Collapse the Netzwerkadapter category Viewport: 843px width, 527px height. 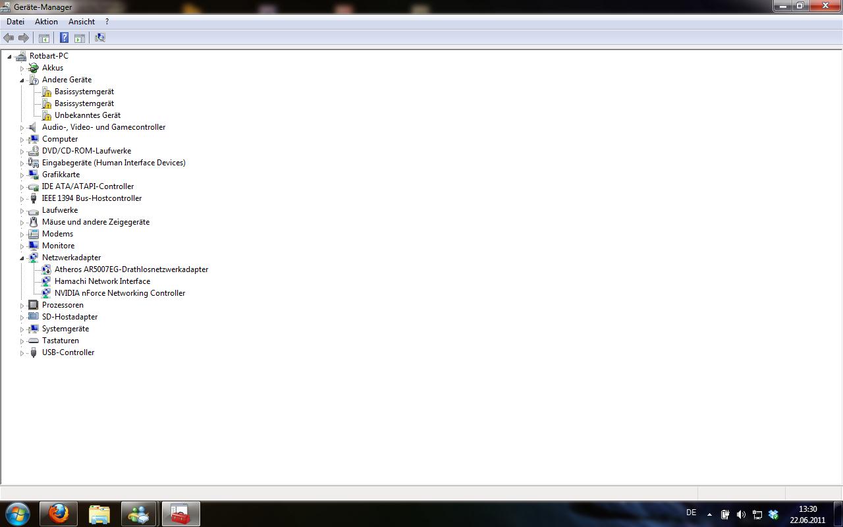(22, 258)
